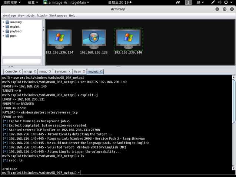The image size is (236, 177).
Task: Close the second nmap tab
Action: 50,72
